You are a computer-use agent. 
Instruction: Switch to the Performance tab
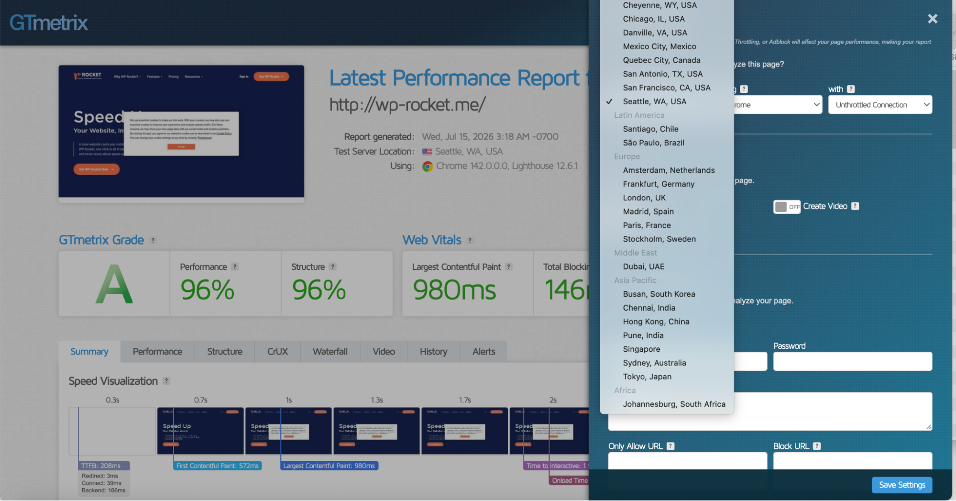pyautogui.click(x=157, y=352)
